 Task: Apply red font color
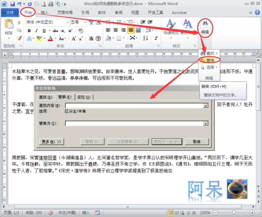(50, 39)
